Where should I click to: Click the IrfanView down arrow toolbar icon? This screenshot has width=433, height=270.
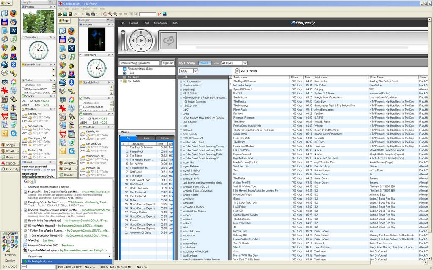(136, 14)
